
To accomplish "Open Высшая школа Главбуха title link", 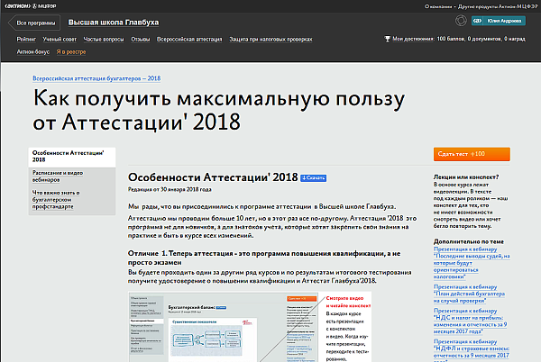I will point(114,23).
